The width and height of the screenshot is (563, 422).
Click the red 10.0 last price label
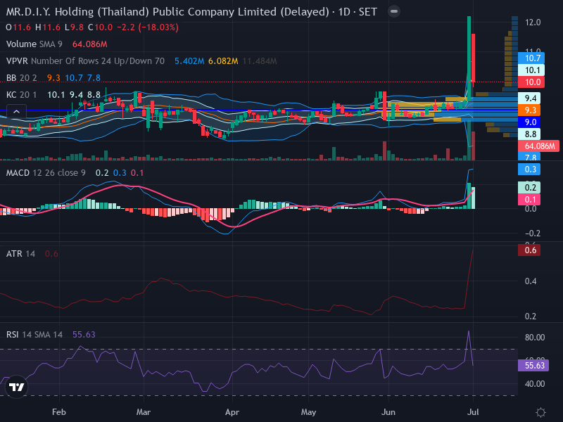(x=531, y=82)
